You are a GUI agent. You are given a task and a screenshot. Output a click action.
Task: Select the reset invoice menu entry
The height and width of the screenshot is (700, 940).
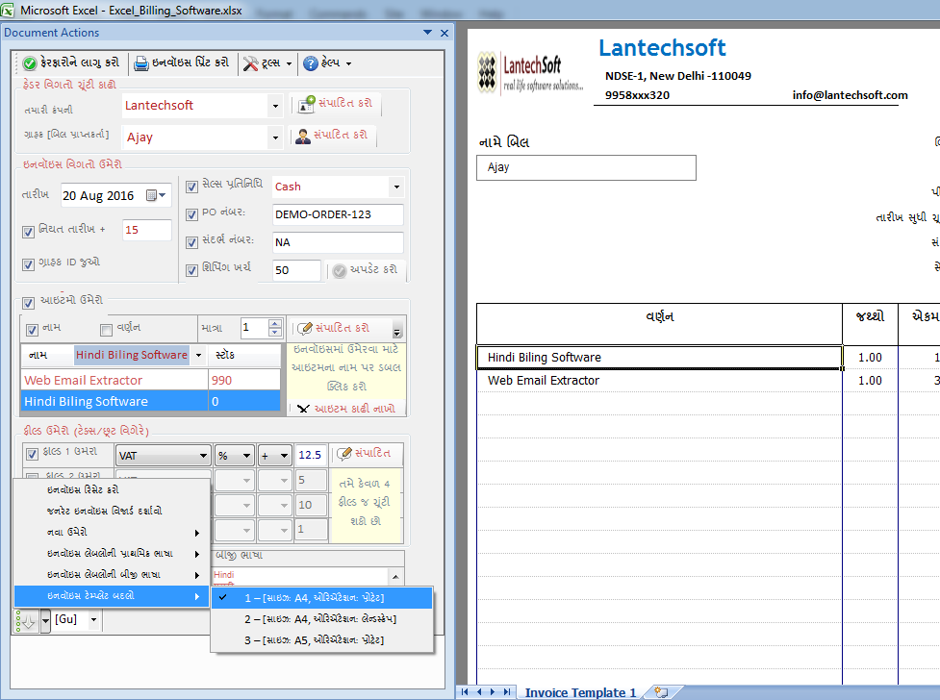click(113, 489)
